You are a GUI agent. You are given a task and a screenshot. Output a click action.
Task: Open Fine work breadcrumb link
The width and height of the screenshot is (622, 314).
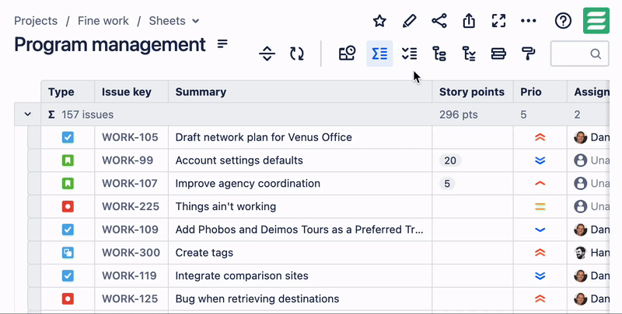tap(103, 21)
